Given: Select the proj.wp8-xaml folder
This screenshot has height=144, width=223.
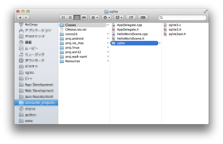Looking at the screenshot, I should (82, 57).
